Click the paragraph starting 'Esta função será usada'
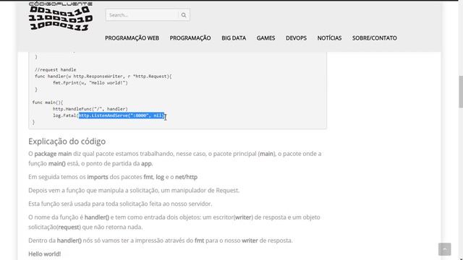Image resolution: width=463 pixels, height=260 pixels. pos(120,204)
